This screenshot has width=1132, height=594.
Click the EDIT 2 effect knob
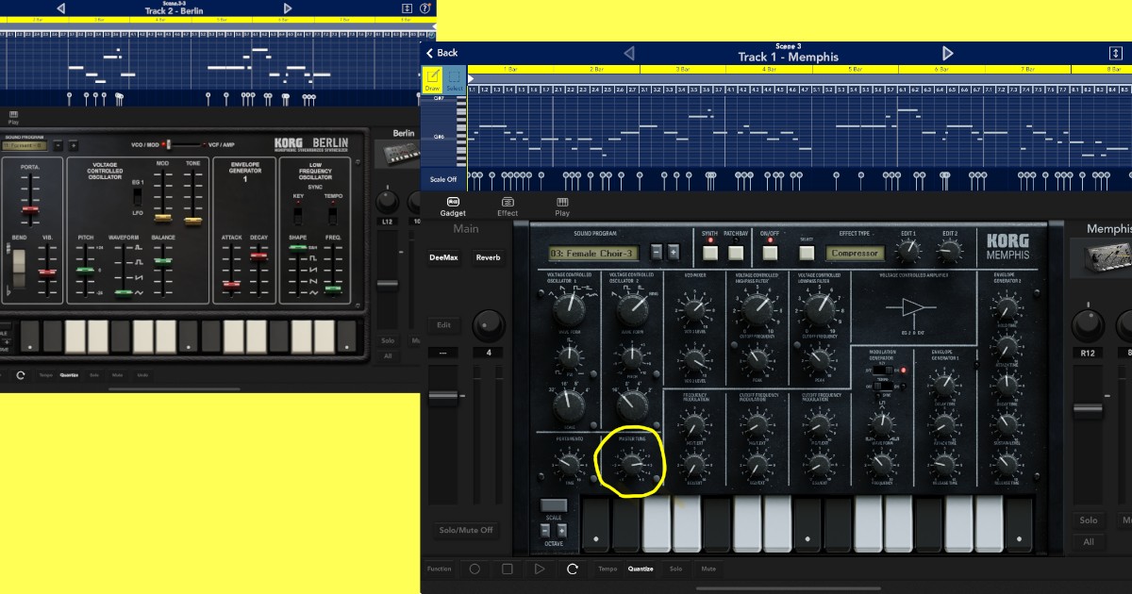948,251
